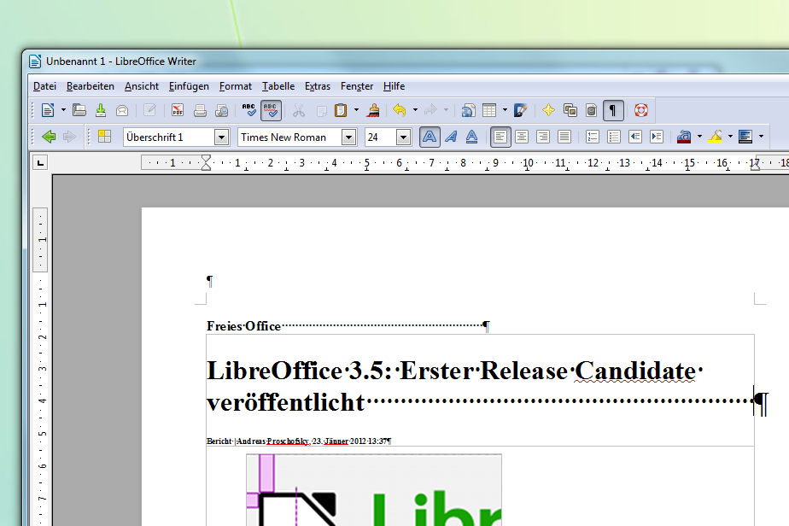Click the Copy icon

(321, 110)
